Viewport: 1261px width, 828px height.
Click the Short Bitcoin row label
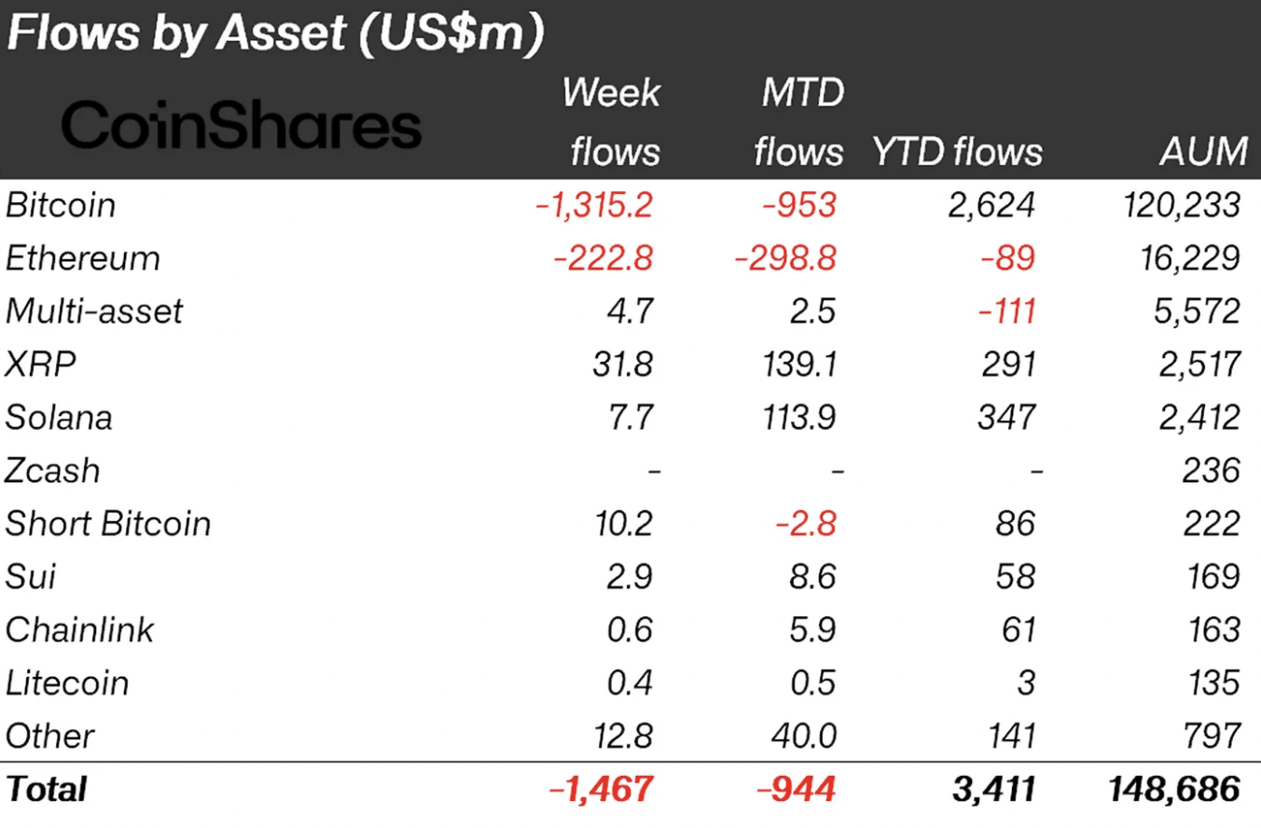point(108,524)
